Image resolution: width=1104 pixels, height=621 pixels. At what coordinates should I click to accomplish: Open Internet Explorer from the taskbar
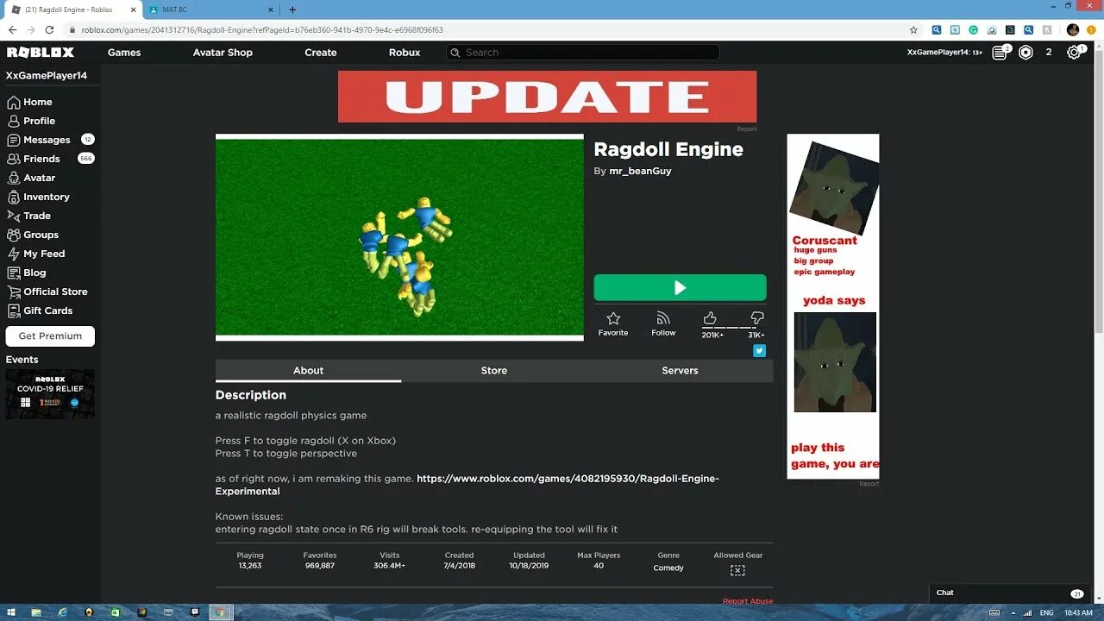(x=62, y=612)
